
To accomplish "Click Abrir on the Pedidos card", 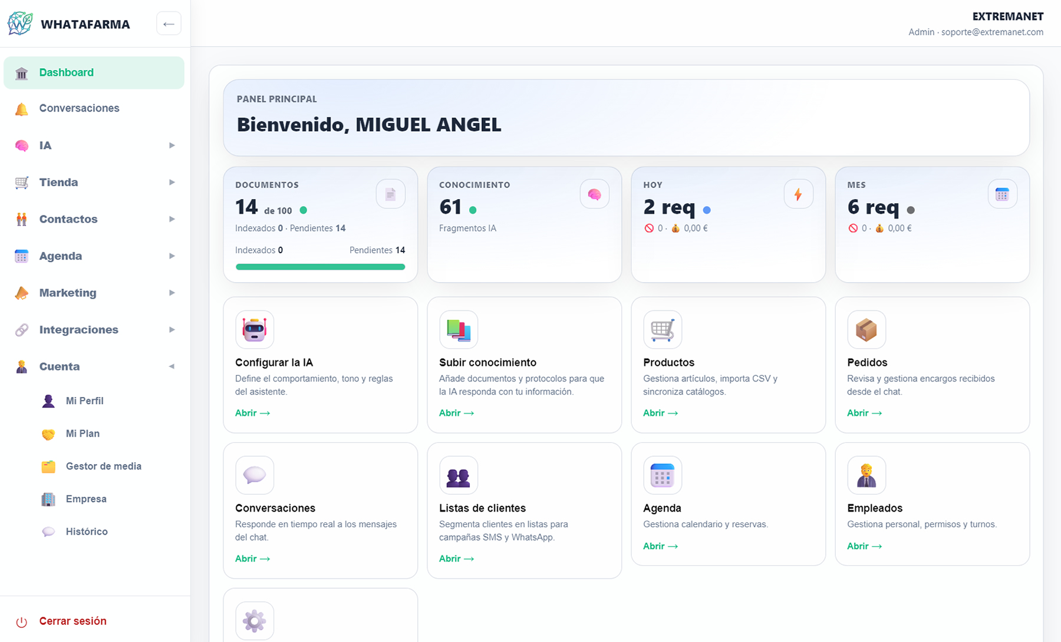I will coord(864,413).
